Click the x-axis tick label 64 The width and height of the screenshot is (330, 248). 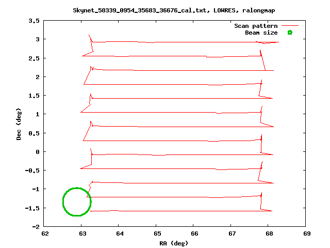pyautogui.click(x=120, y=234)
